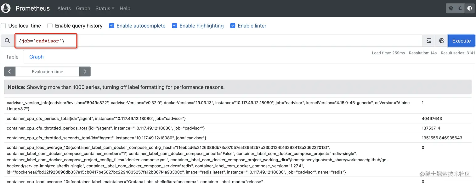Switch to light theme sun icon
Viewport: 476px width, 183px height.
coord(451,8)
